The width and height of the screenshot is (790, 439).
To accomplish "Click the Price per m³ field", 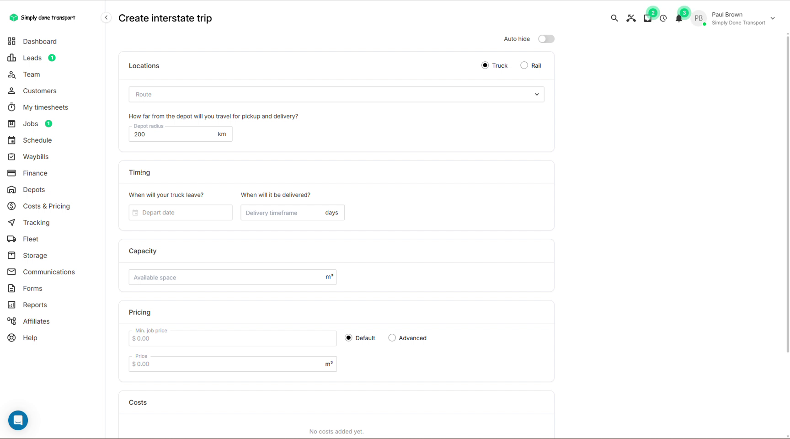I will [x=233, y=364].
